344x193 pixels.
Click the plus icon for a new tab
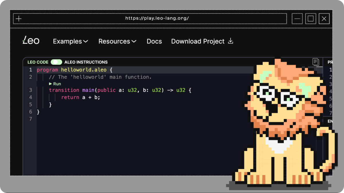(x=19, y=19)
